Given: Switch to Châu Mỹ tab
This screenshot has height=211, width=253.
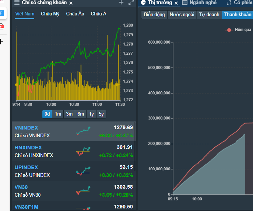Looking at the screenshot, I should 50,14.
